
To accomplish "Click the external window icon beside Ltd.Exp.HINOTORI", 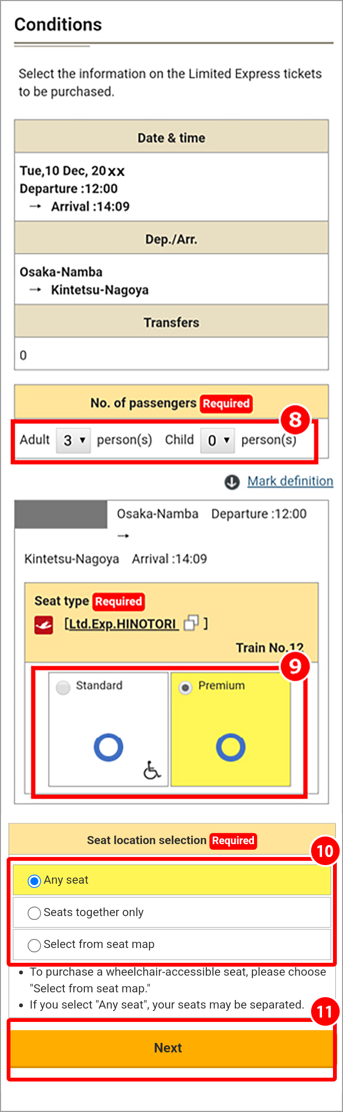I will [x=191, y=622].
